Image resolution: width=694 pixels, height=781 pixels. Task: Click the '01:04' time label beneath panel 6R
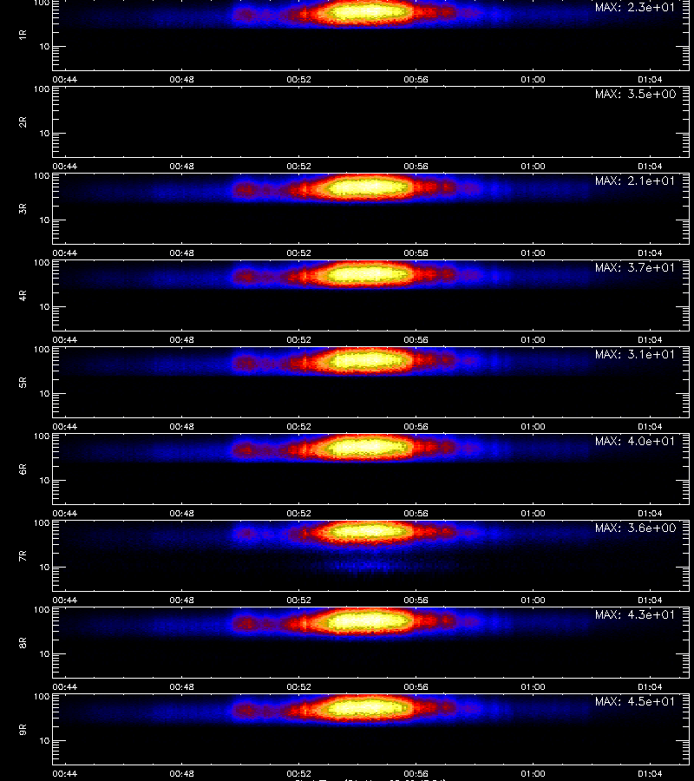click(650, 514)
